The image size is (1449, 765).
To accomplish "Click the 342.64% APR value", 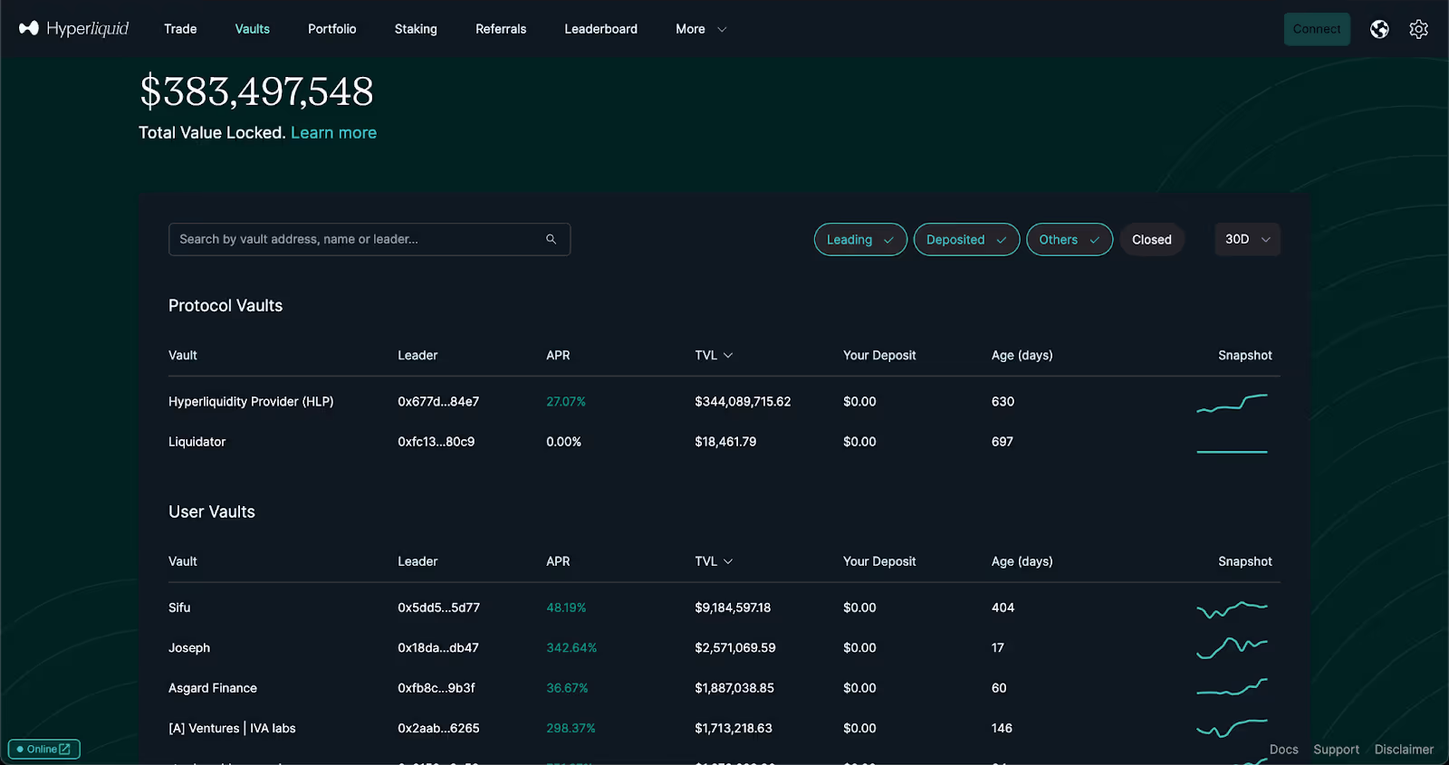I will tap(571, 647).
